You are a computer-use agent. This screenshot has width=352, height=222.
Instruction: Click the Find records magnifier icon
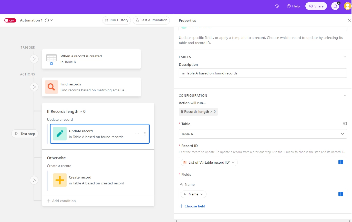point(51,87)
